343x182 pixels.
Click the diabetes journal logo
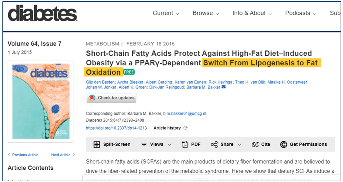tap(43, 13)
